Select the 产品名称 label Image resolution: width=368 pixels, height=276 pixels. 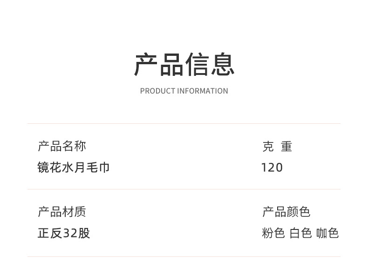(x=62, y=146)
